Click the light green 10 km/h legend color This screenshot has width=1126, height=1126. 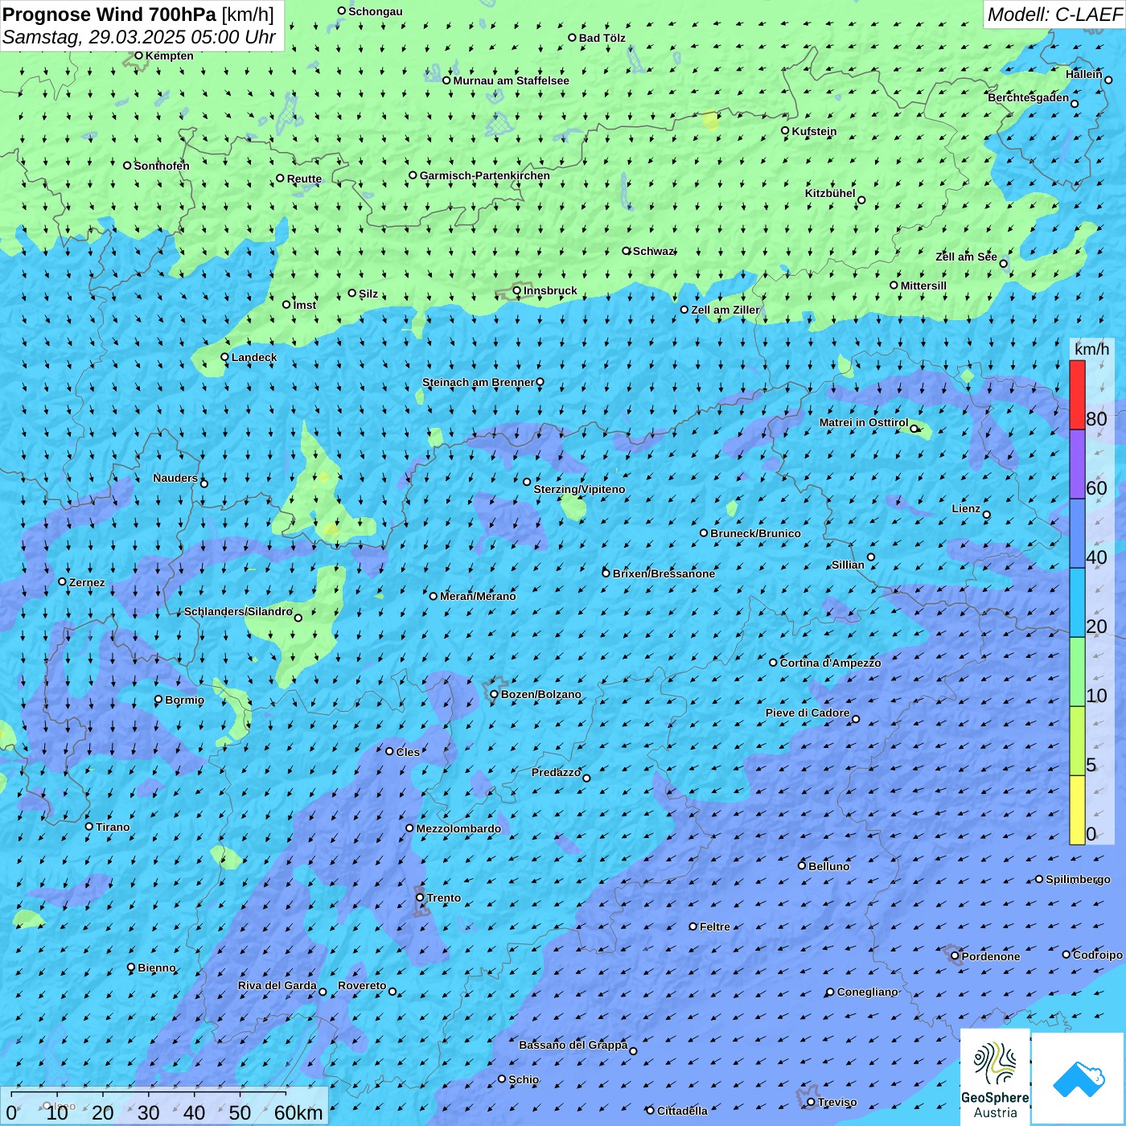[x=1077, y=672]
